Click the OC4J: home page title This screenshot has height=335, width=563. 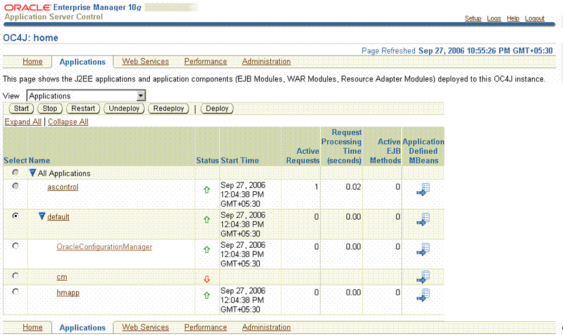click(31, 38)
